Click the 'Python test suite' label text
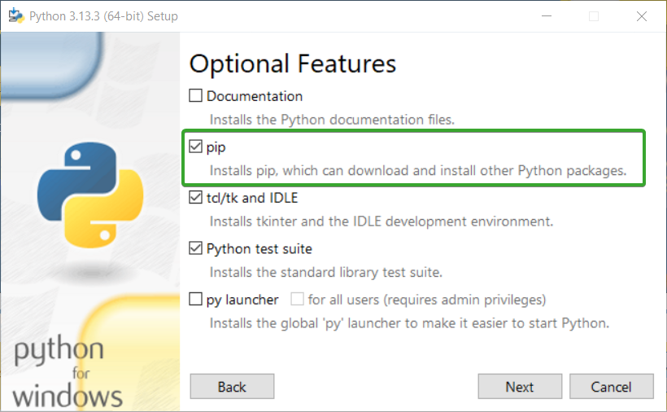Screen dimensions: 667x412 pos(259,249)
